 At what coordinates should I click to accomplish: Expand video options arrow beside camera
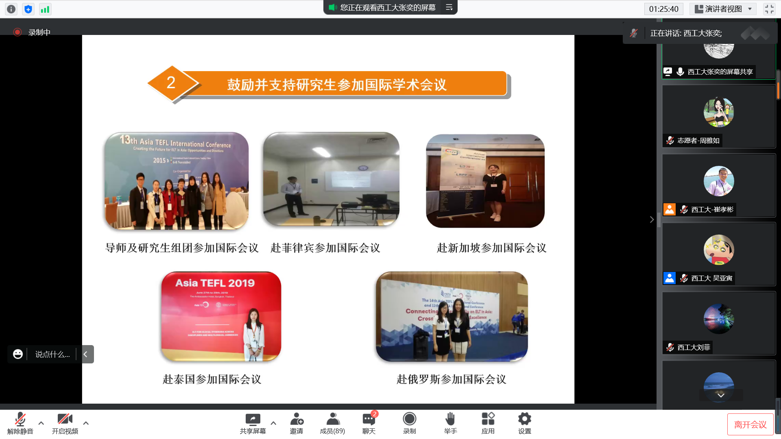tap(86, 423)
